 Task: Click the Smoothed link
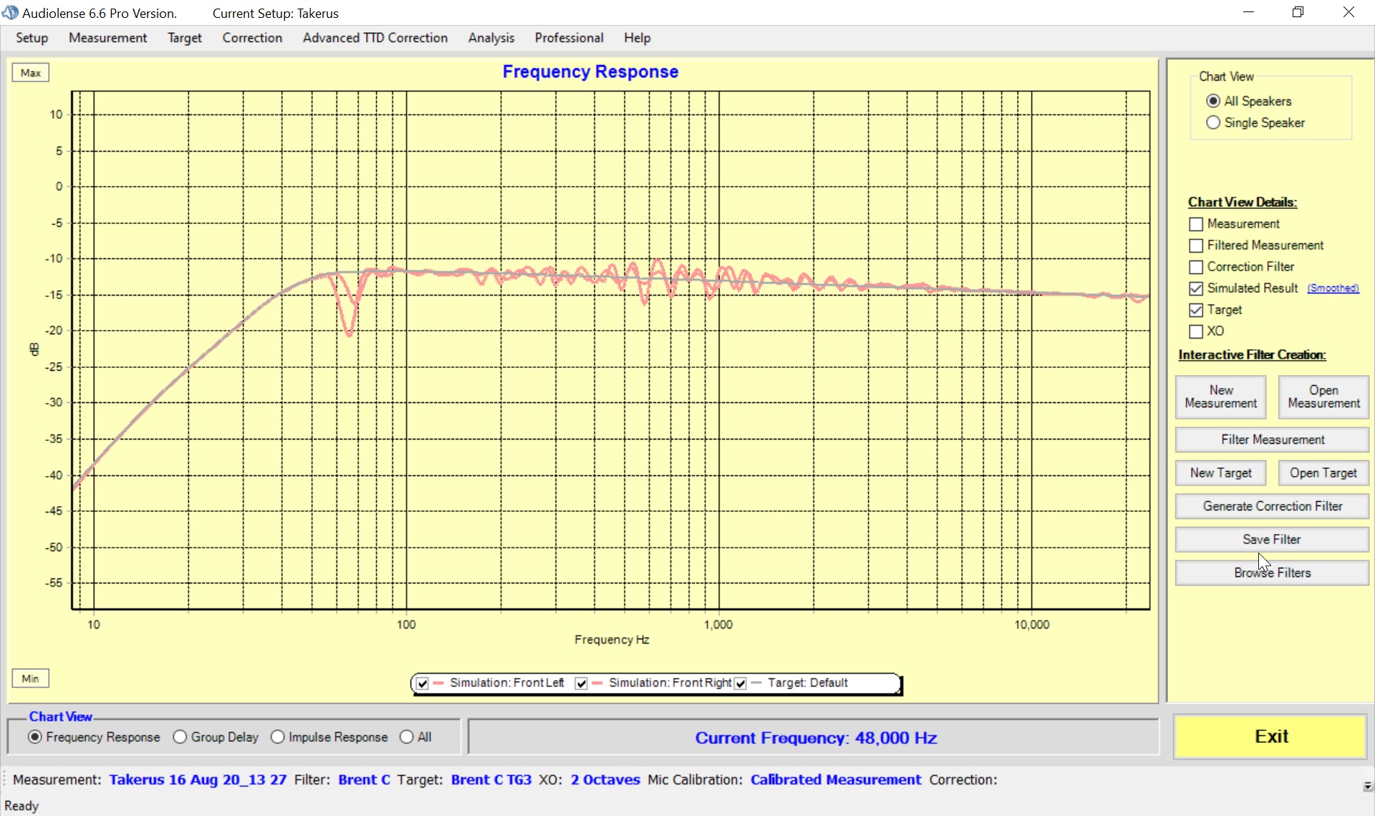1333,288
